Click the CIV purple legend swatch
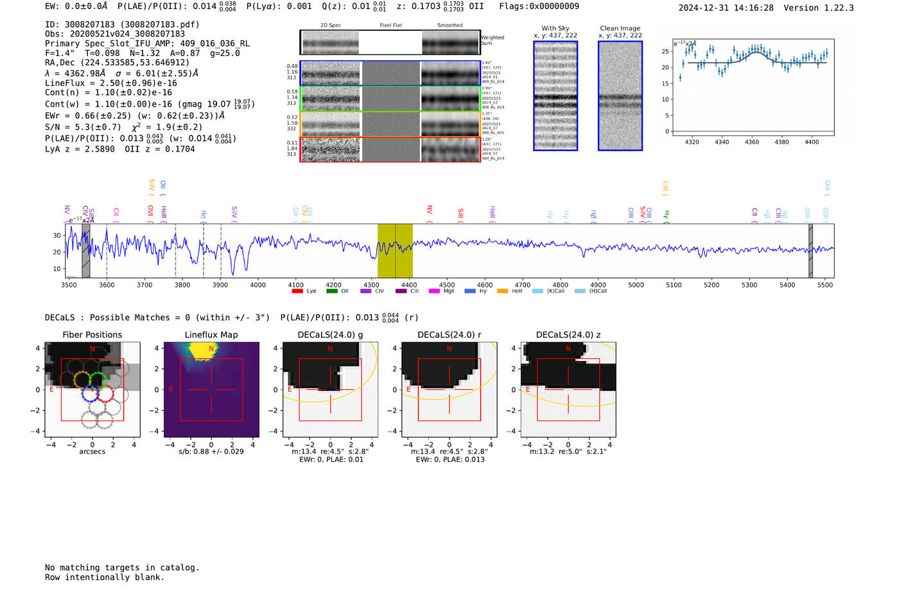 (x=366, y=291)
